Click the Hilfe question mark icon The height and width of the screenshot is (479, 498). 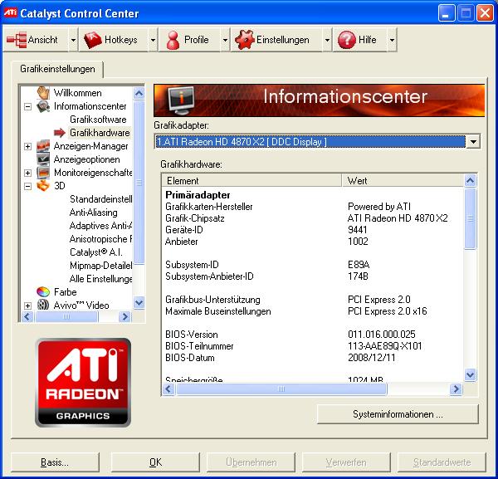point(346,40)
